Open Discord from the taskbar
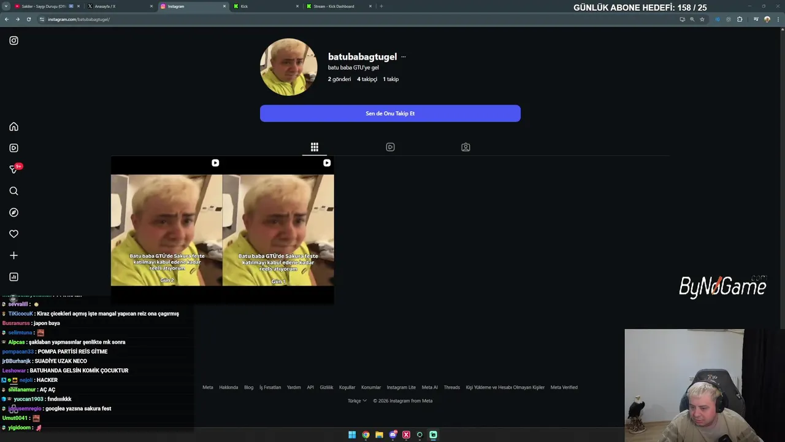Screen dimensions: 785x442 coord(393,435)
